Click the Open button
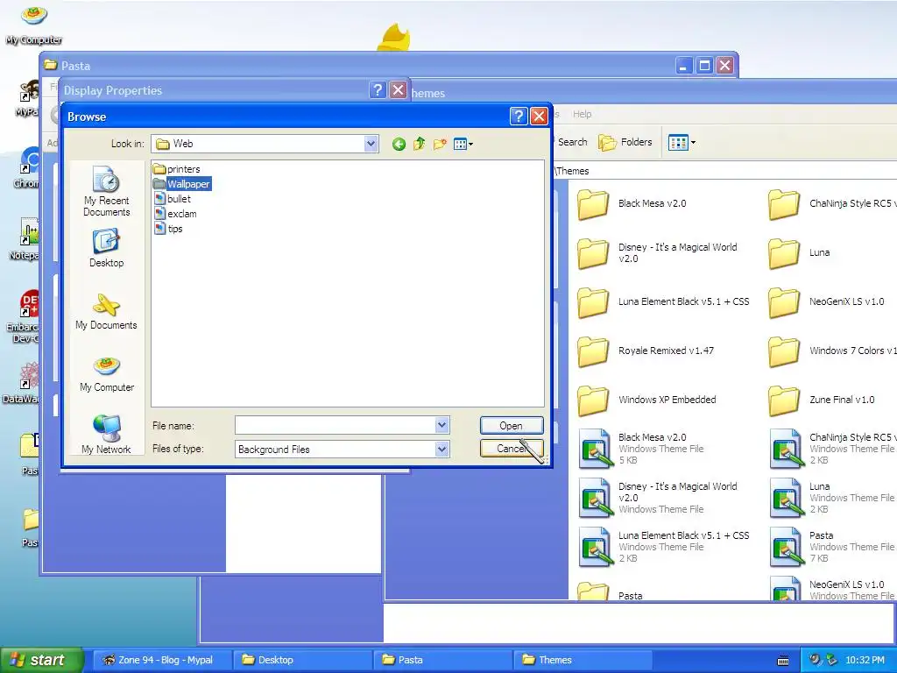897x673 pixels. [512, 426]
